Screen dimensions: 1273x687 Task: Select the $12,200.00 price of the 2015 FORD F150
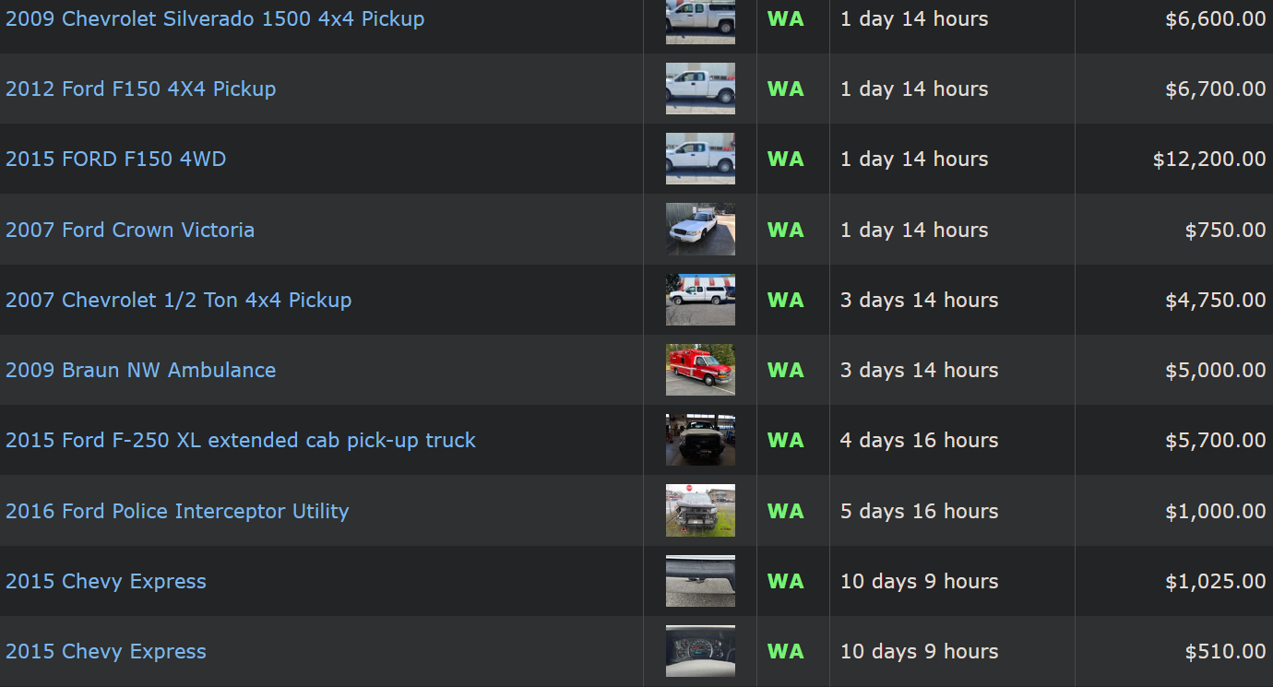click(x=1216, y=159)
